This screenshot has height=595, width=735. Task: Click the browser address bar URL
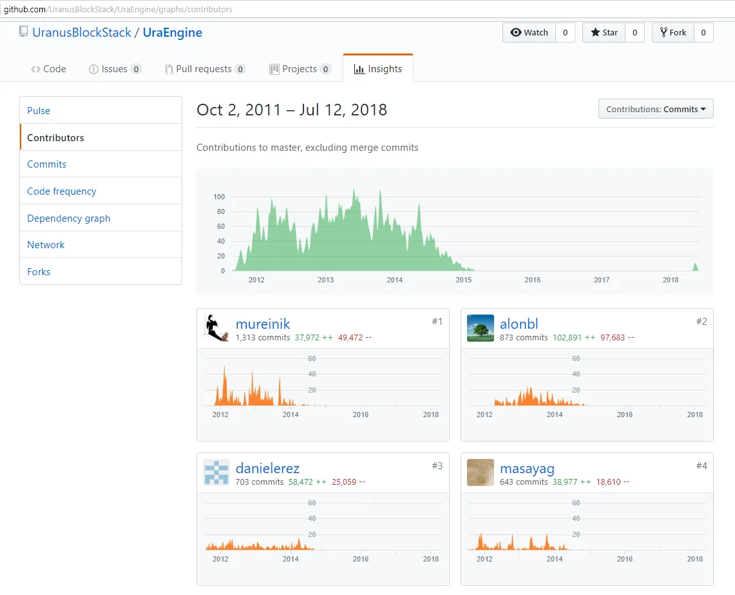coord(118,10)
